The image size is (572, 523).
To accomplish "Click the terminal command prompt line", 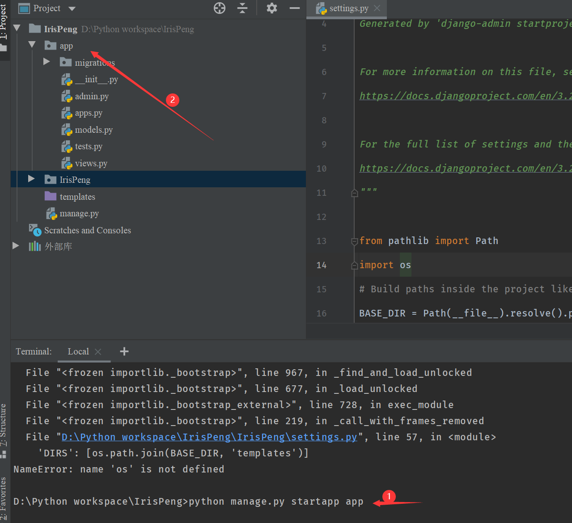I will click(188, 502).
